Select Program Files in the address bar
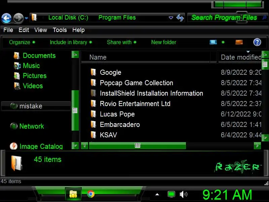Viewport: 269px width, 202px height. 117,18
